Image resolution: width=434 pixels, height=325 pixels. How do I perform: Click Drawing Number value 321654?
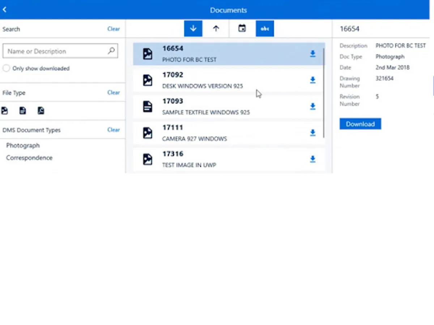pyautogui.click(x=384, y=78)
